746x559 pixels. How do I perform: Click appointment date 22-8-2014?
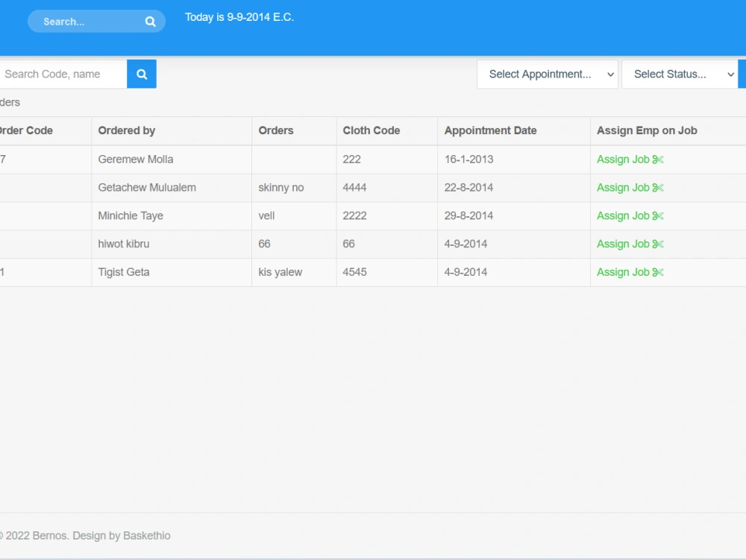click(468, 188)
